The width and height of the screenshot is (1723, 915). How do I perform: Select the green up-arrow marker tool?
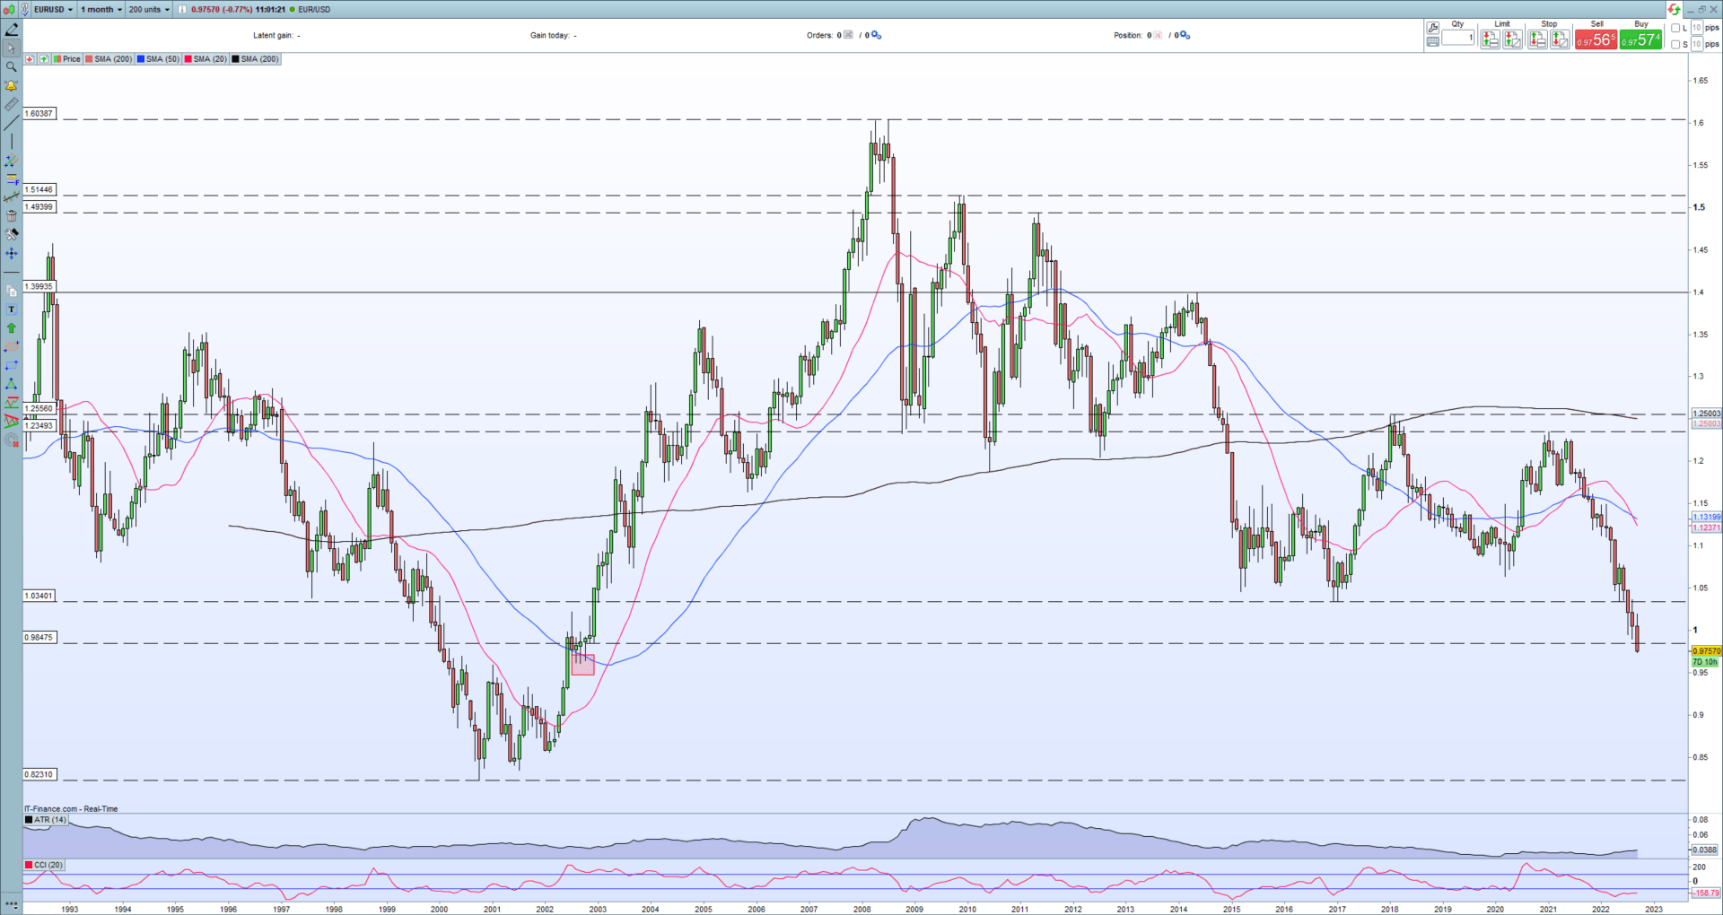coord(12,328)
